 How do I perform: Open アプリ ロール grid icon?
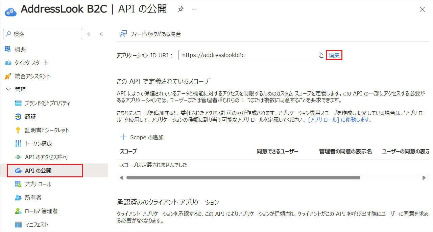(18, 184)
